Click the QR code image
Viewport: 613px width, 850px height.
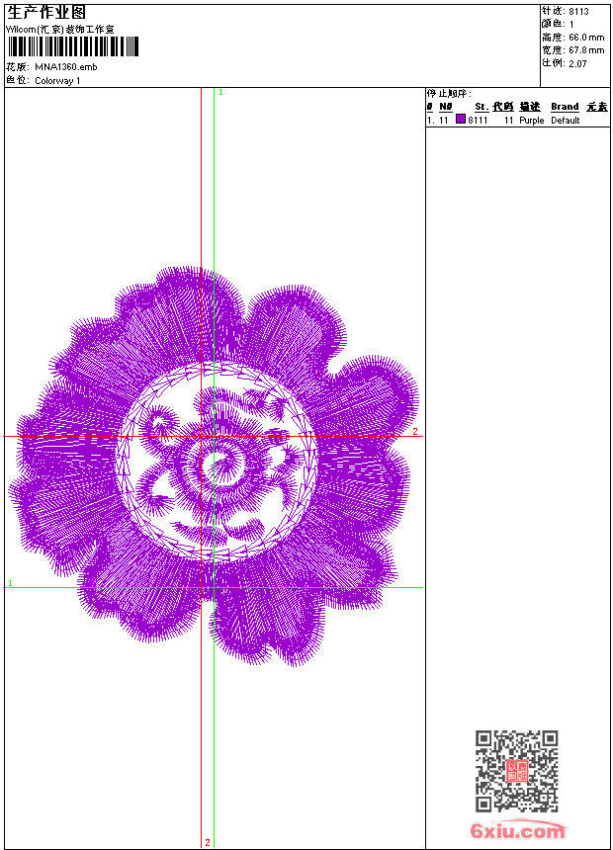coord(516,771)
